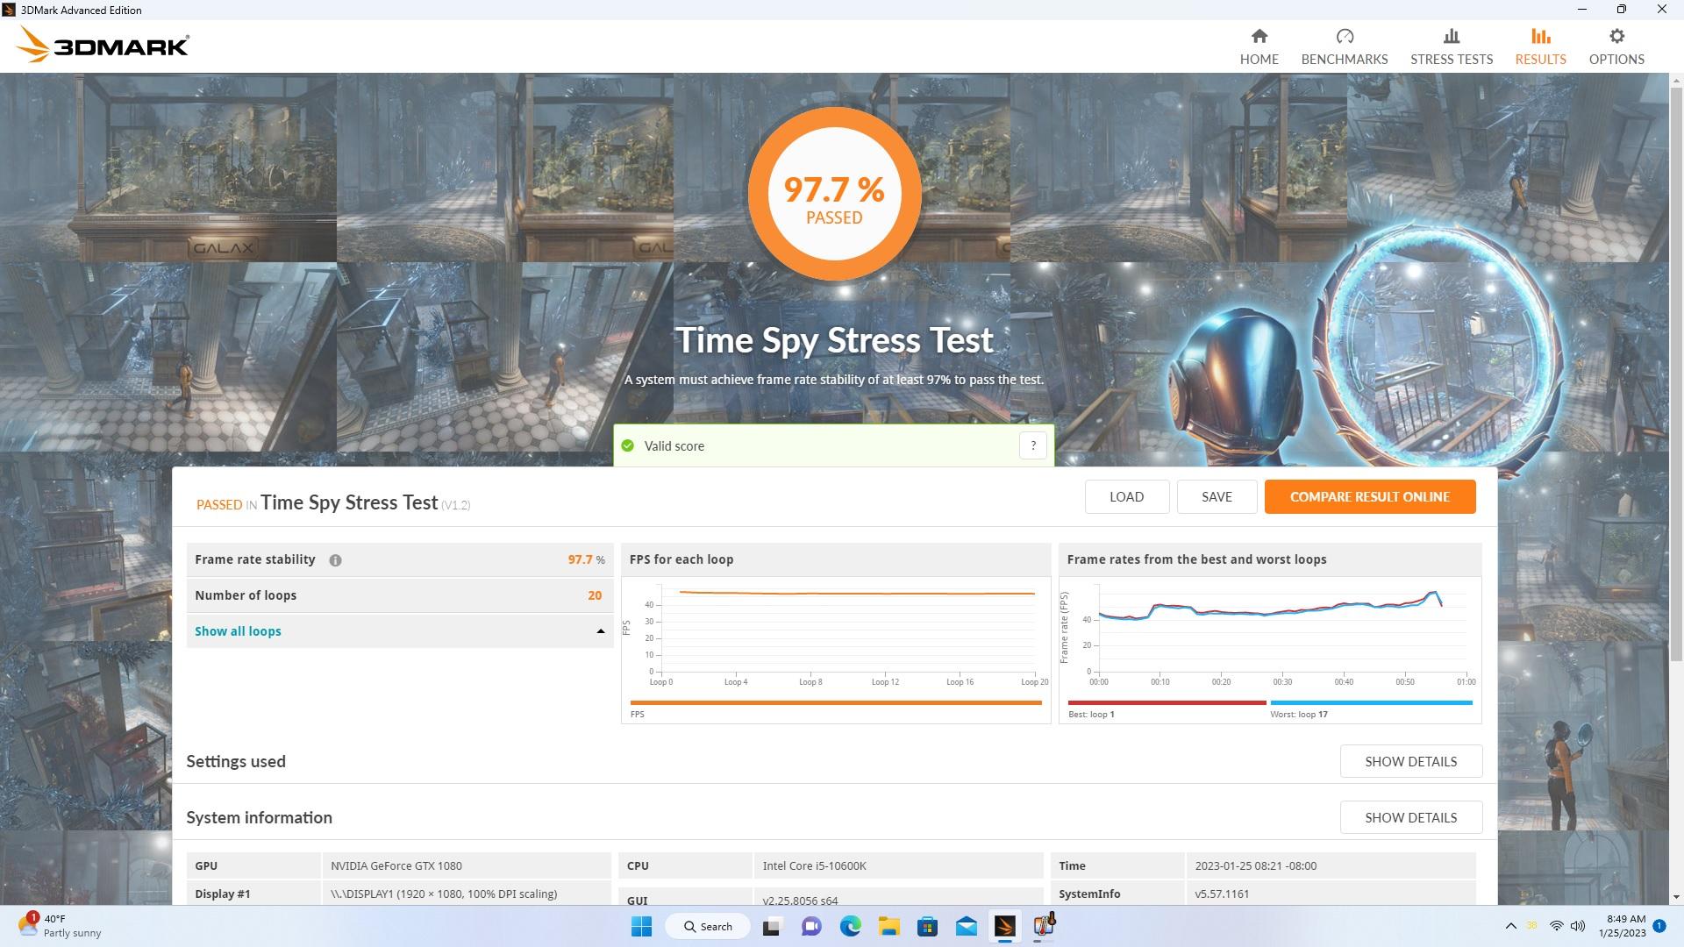Show details for Settings used
This screenshot has width=1684, height=947.
pos(1410,761)
